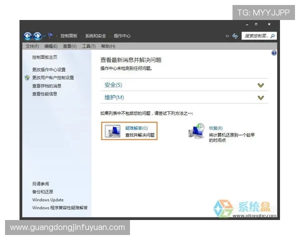Viewport: 300px width, 240px height.
Task: Maximize the Action Center window
Action: click(256, 24)
